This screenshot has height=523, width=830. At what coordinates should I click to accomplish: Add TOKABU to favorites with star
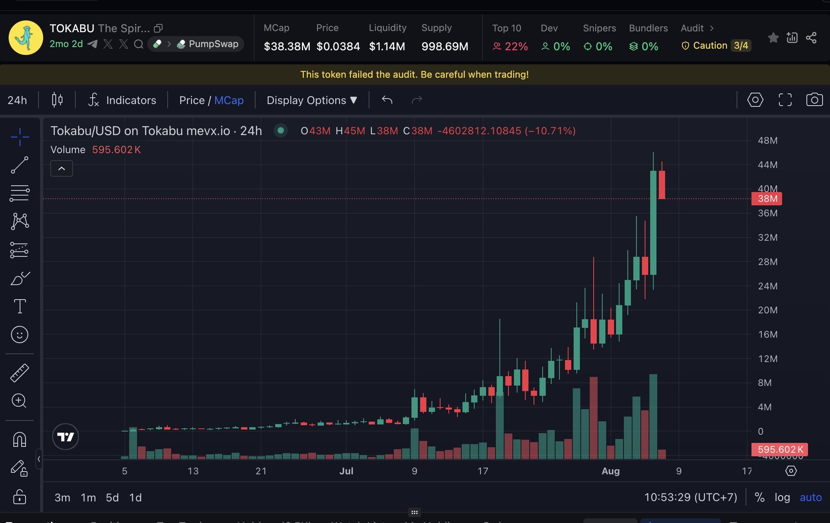(x=773, y=38)
